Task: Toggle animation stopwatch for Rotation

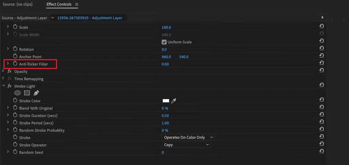Action: click(x=15, y=49)
